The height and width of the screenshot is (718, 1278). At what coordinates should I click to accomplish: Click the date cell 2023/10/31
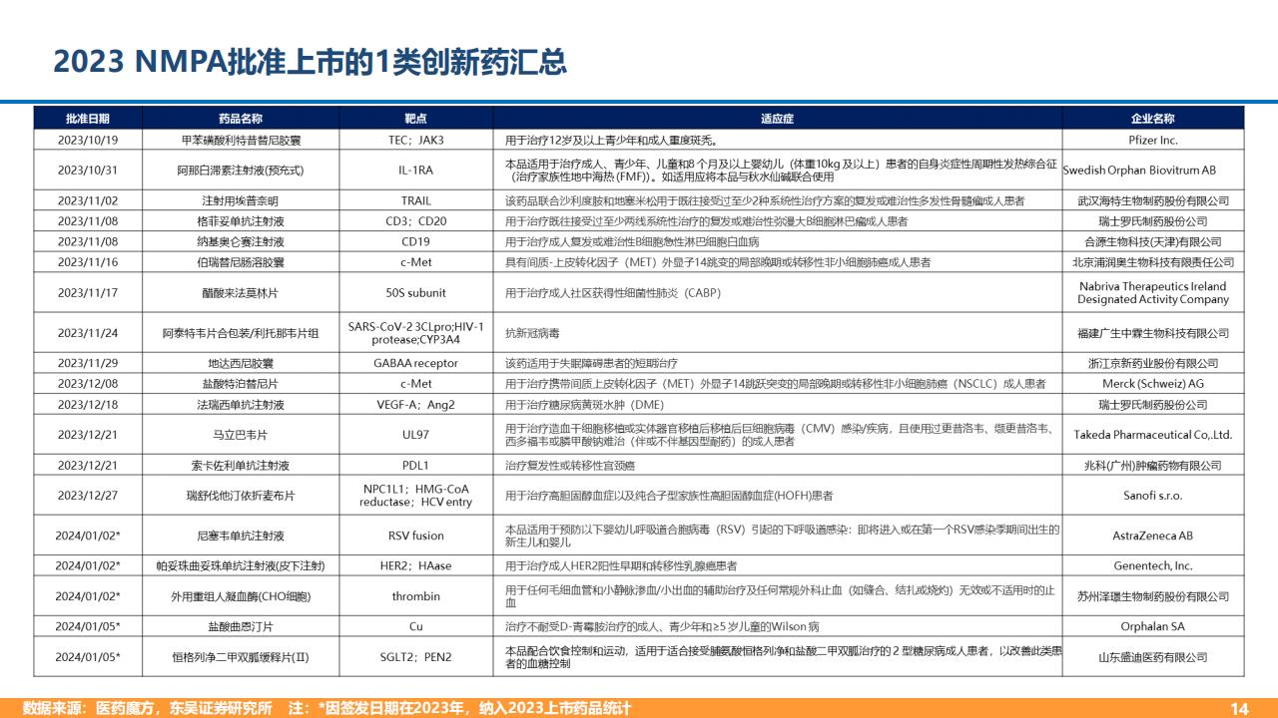point(88,171)
